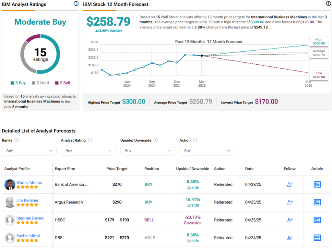Viewport: 332px width, 248px height.
Task: Click the Date column header
Action: pos(249,169)
